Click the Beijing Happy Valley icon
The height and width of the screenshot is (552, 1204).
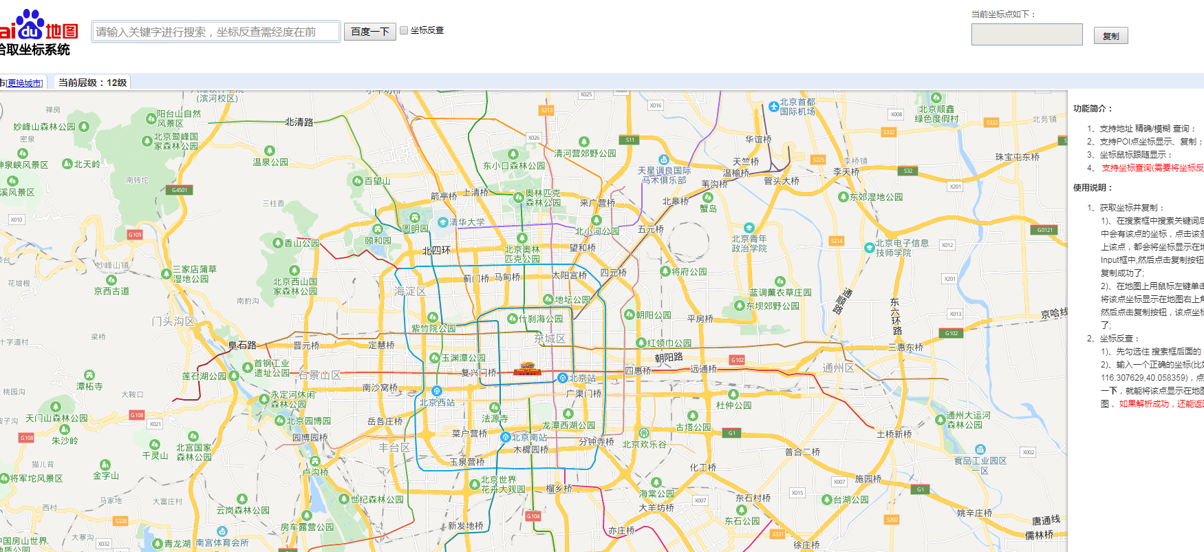643,433
